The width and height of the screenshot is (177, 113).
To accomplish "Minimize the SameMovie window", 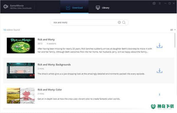I will click(x=165, y=3).
